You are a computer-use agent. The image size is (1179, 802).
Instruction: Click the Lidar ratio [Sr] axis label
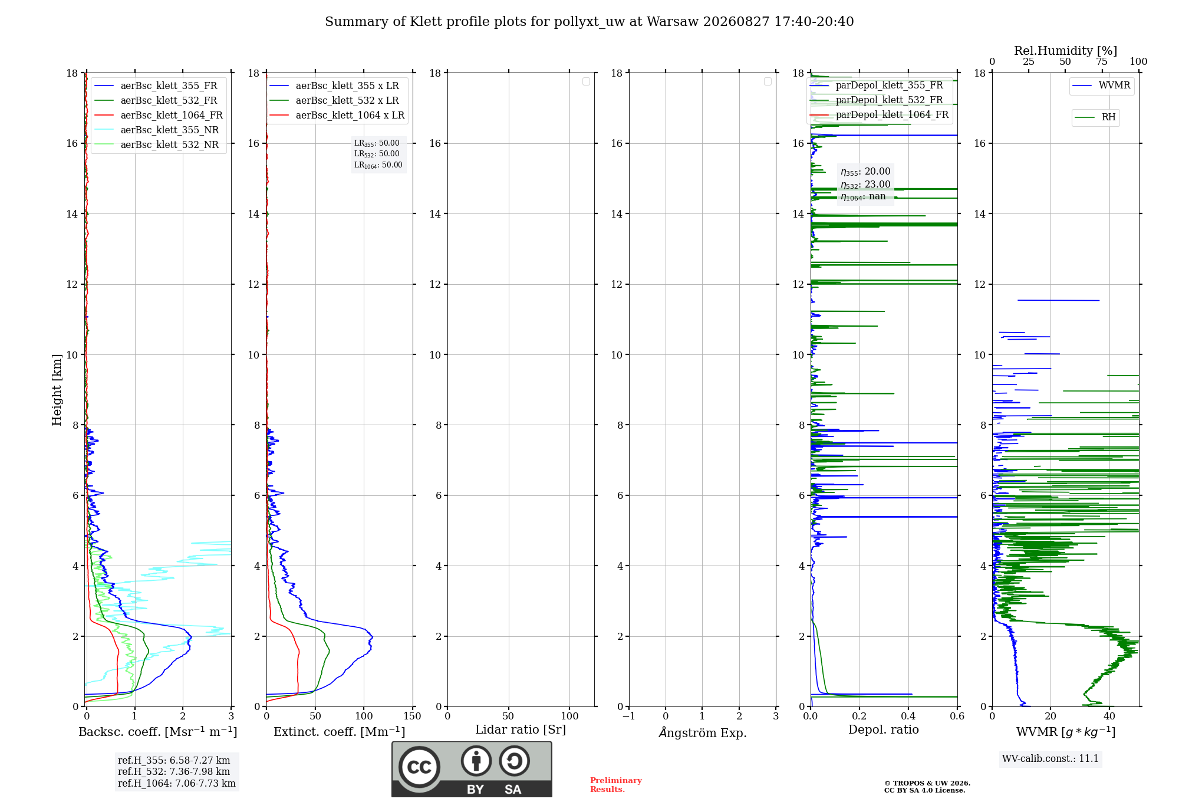pyautogui.click(x=521, y=730)
